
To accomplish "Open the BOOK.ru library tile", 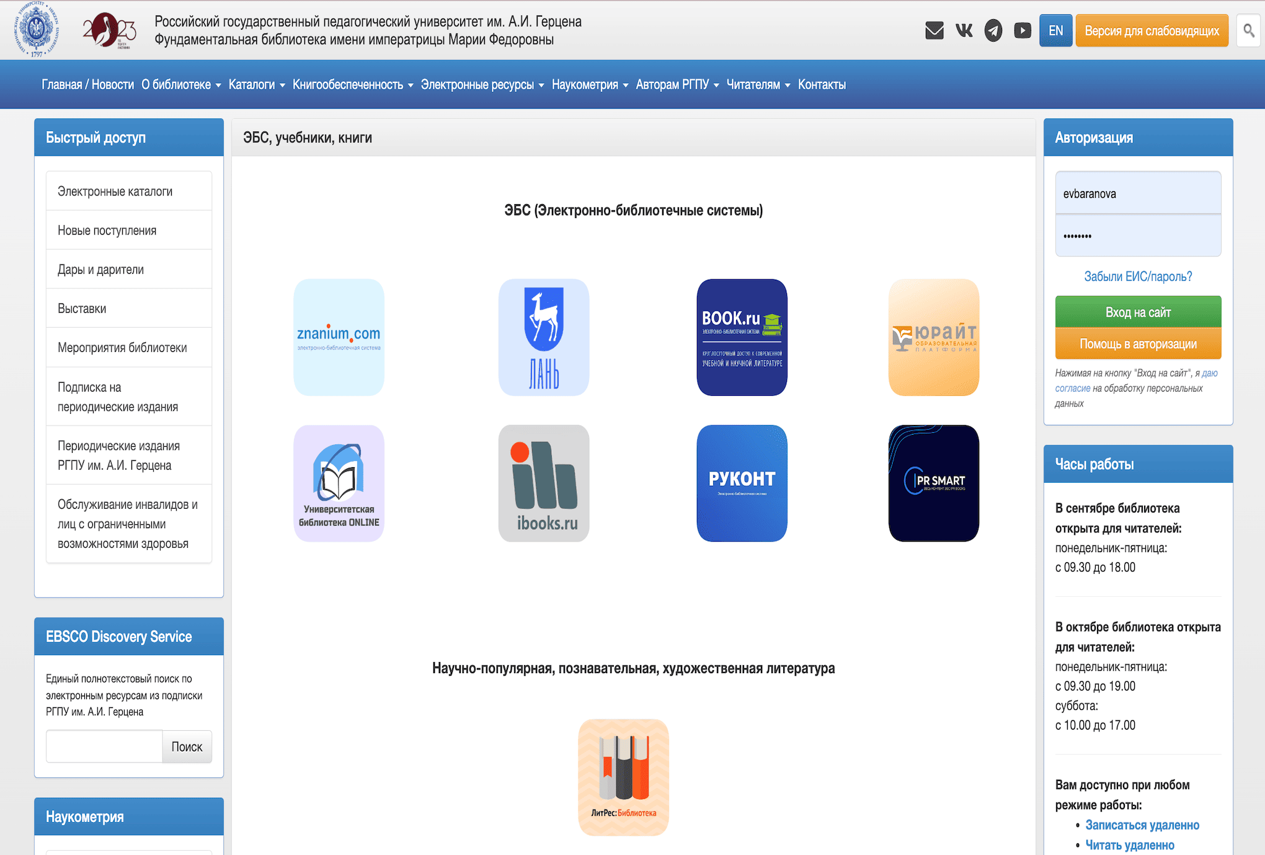I will tap(742, 337).
